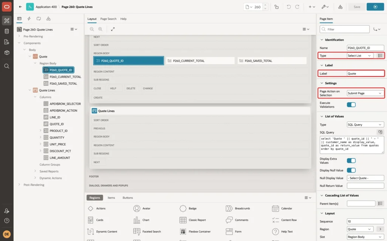Viewport: 387px width, 241px height.
Task: Toggle the Execute Validations switch
Action: (351, 105)
